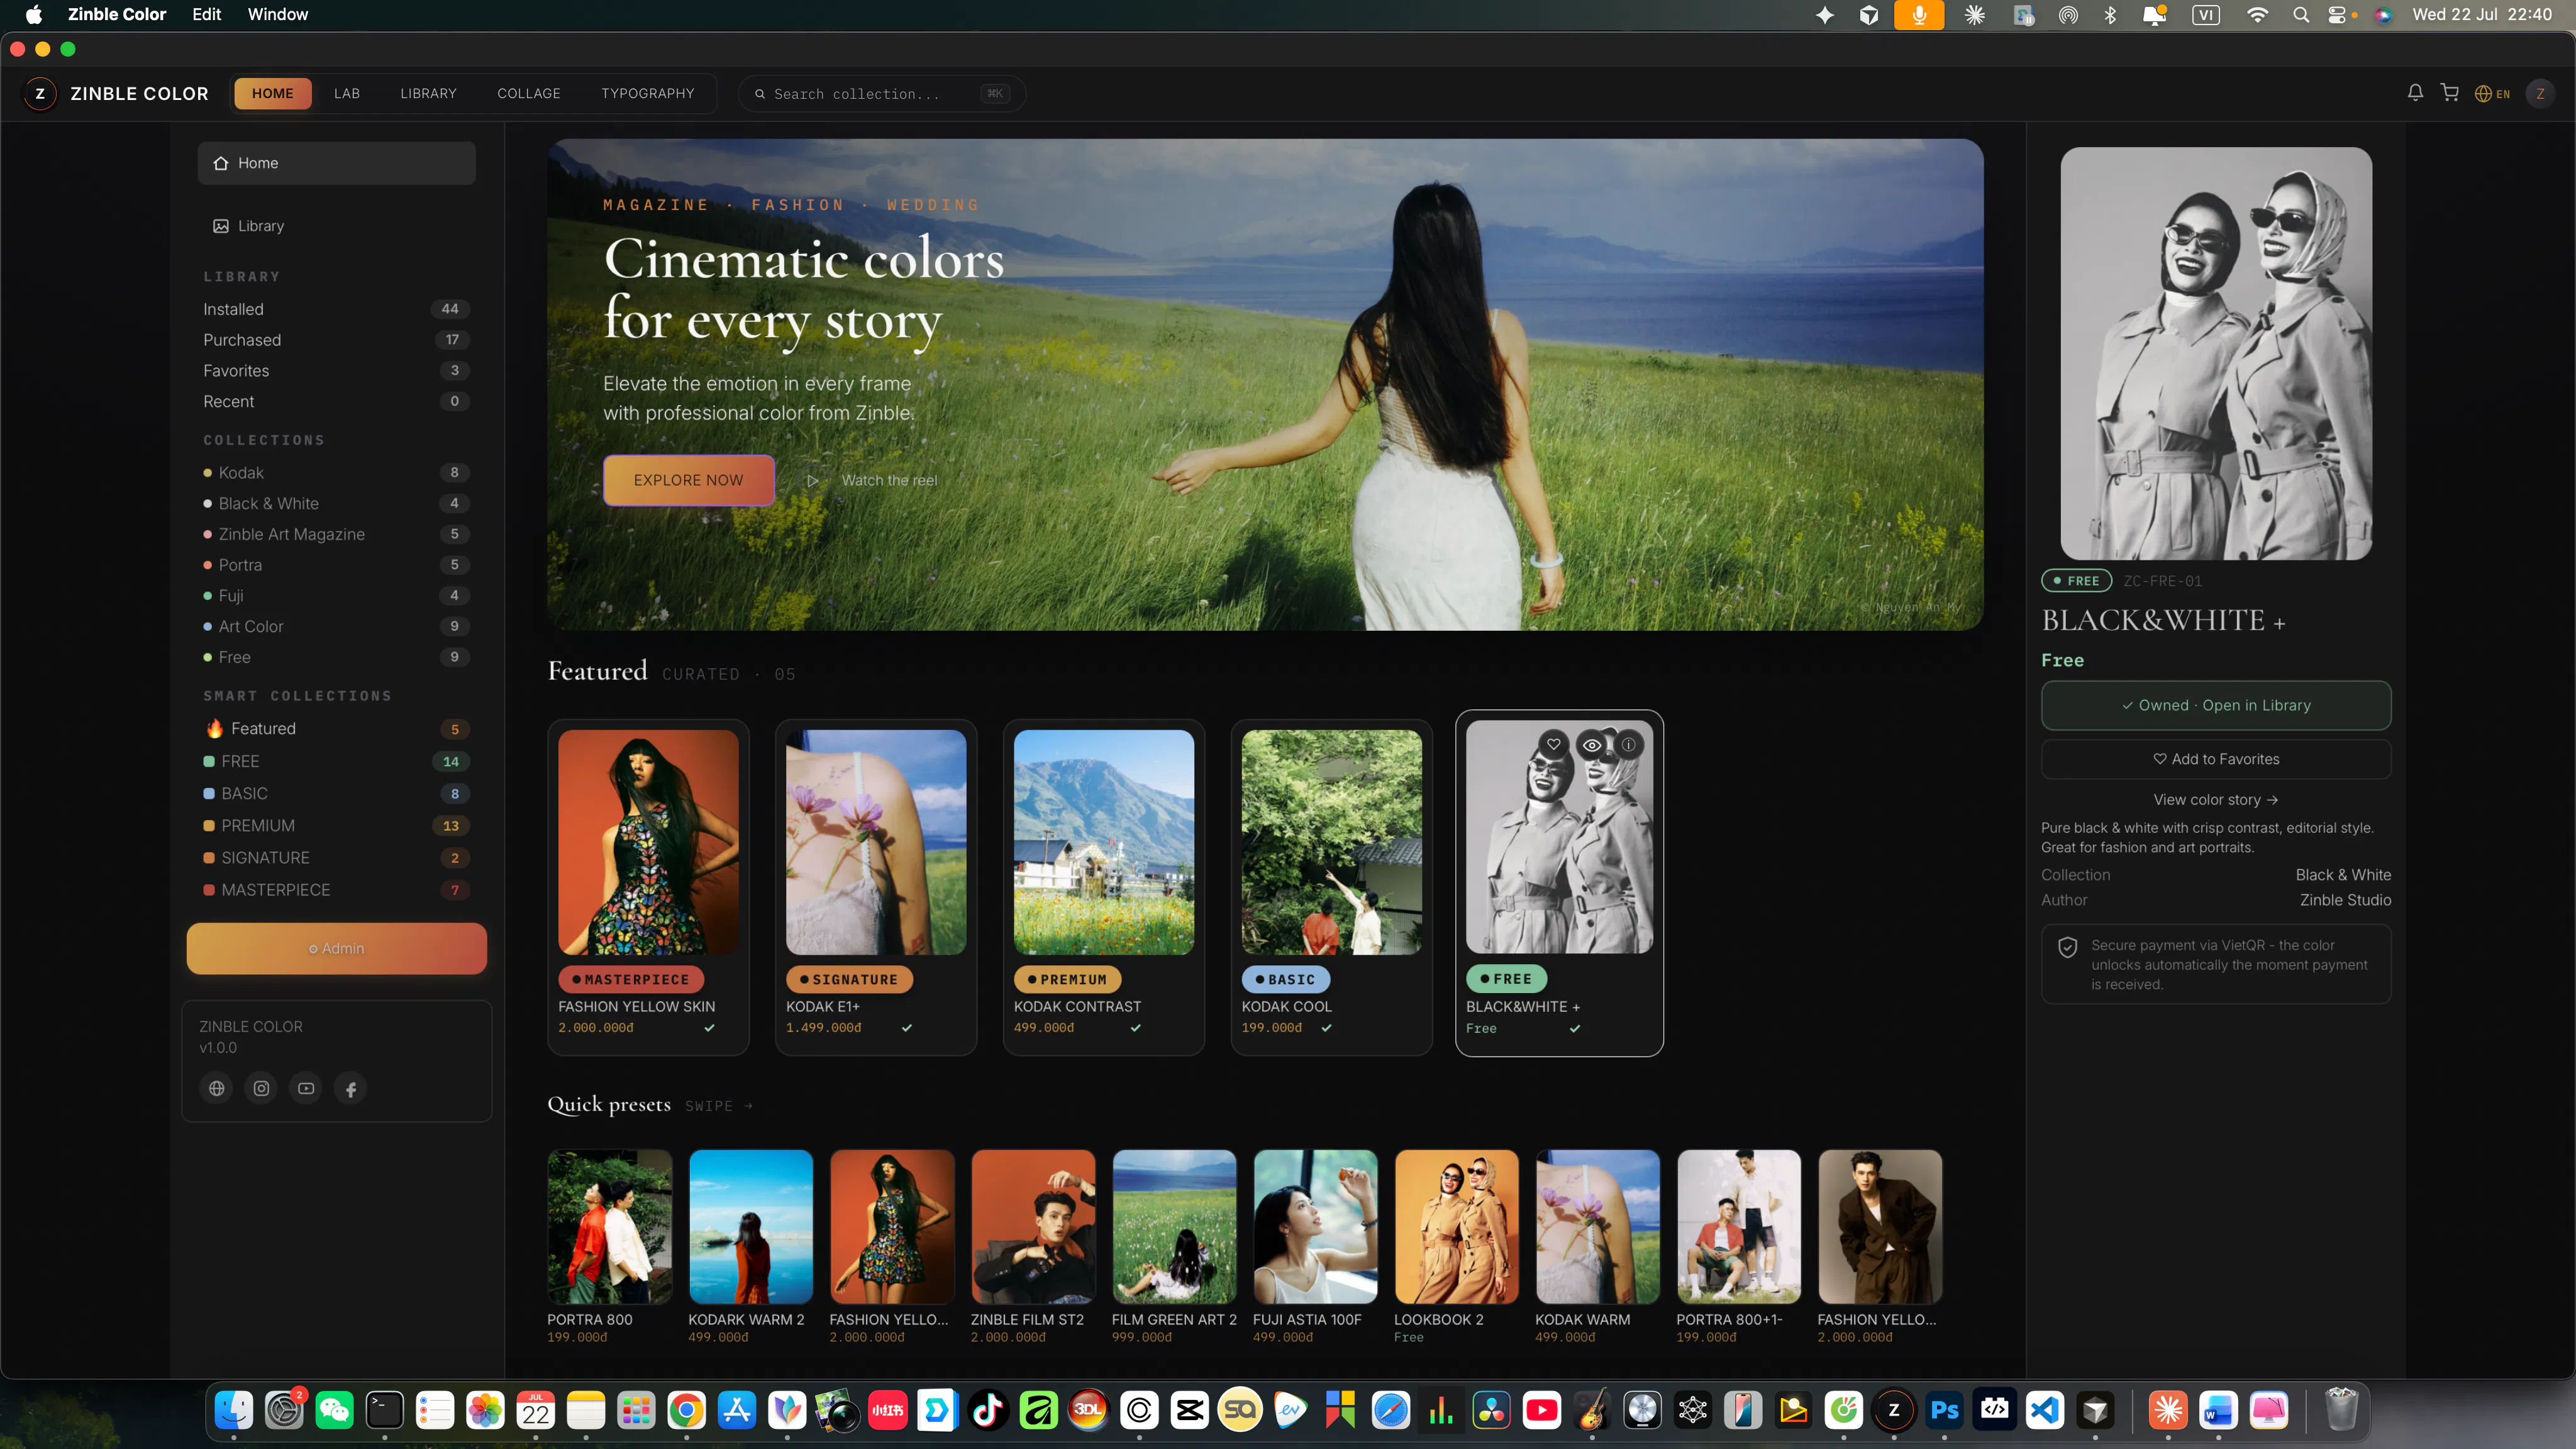Screen dimensions: 2576x1449
Task: Select the ZINBLE FILM ST2 quick preset
Action: point(1033,1246)
